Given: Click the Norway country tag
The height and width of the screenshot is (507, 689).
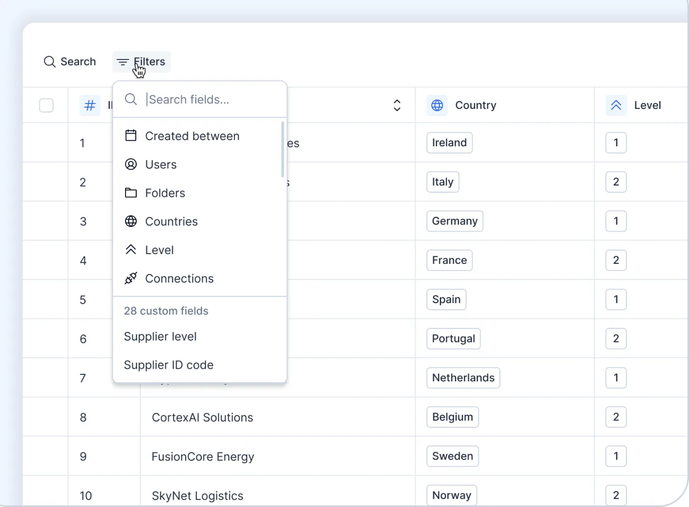Looking at the screenshot, I should (451, 495).
